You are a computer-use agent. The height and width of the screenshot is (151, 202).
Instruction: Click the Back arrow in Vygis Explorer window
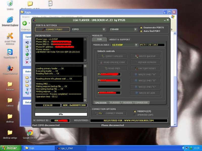[24, 23]
